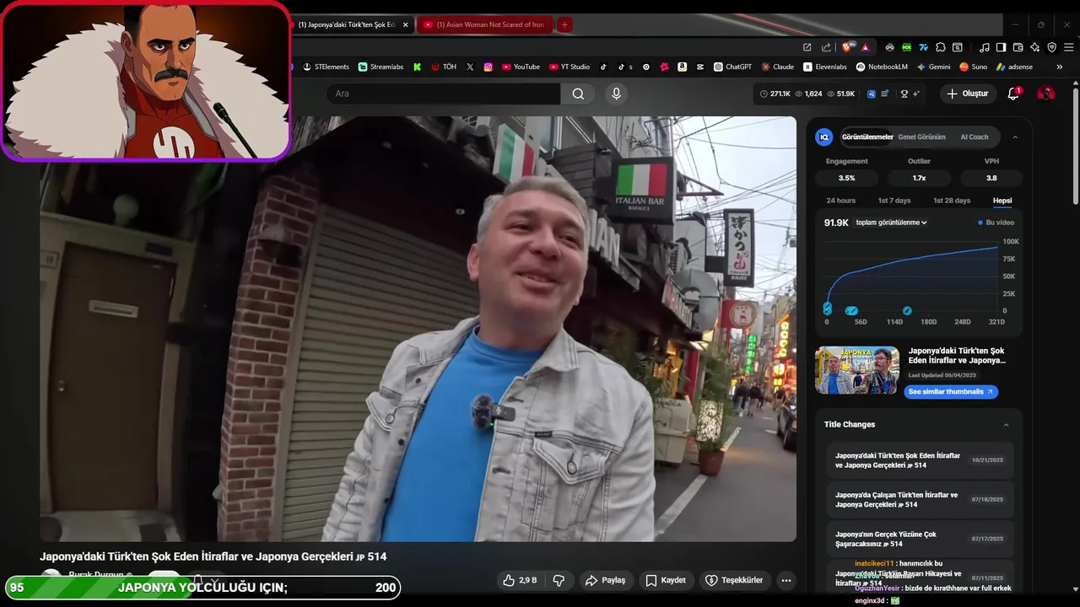
Task: Open the browser hamburger menu
Action: 1068,47
